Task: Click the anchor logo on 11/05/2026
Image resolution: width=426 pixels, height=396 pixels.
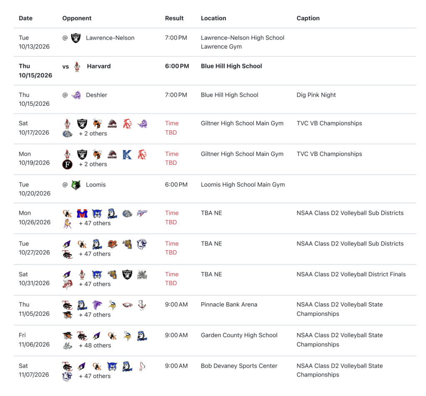Action: click(x=142, y=305)
